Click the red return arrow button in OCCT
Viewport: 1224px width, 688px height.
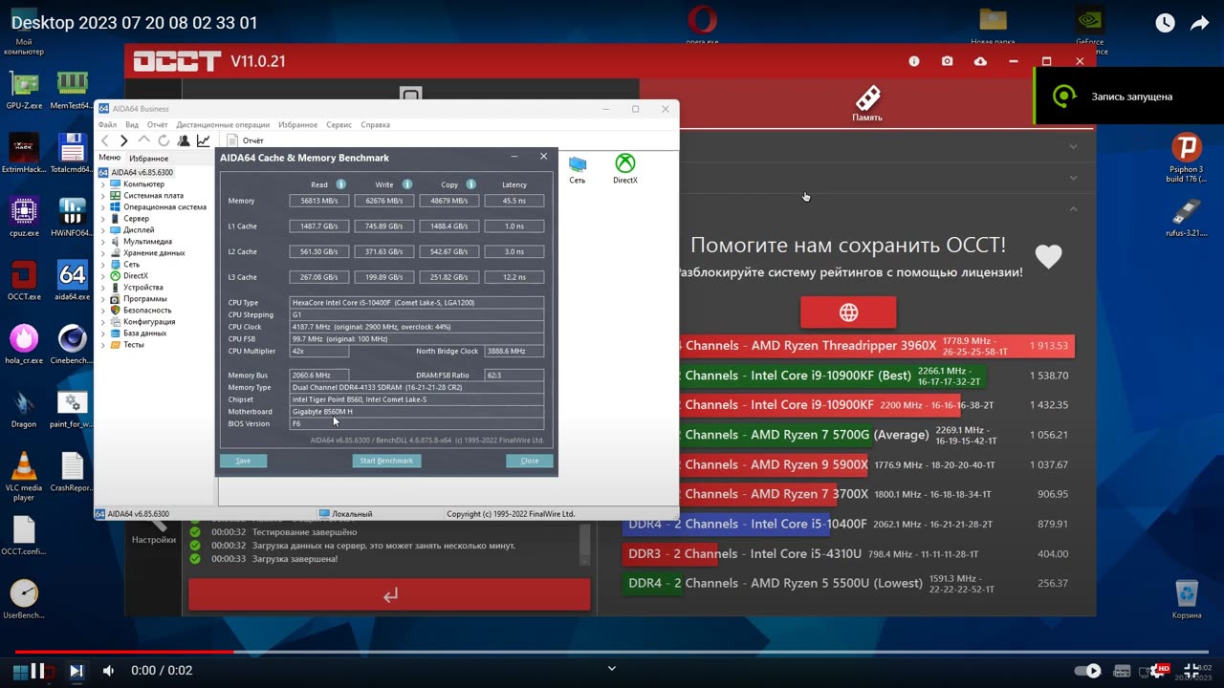[389, 595]
